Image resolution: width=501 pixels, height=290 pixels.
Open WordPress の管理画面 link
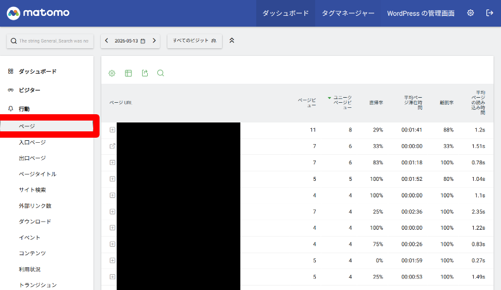point(421,13)
